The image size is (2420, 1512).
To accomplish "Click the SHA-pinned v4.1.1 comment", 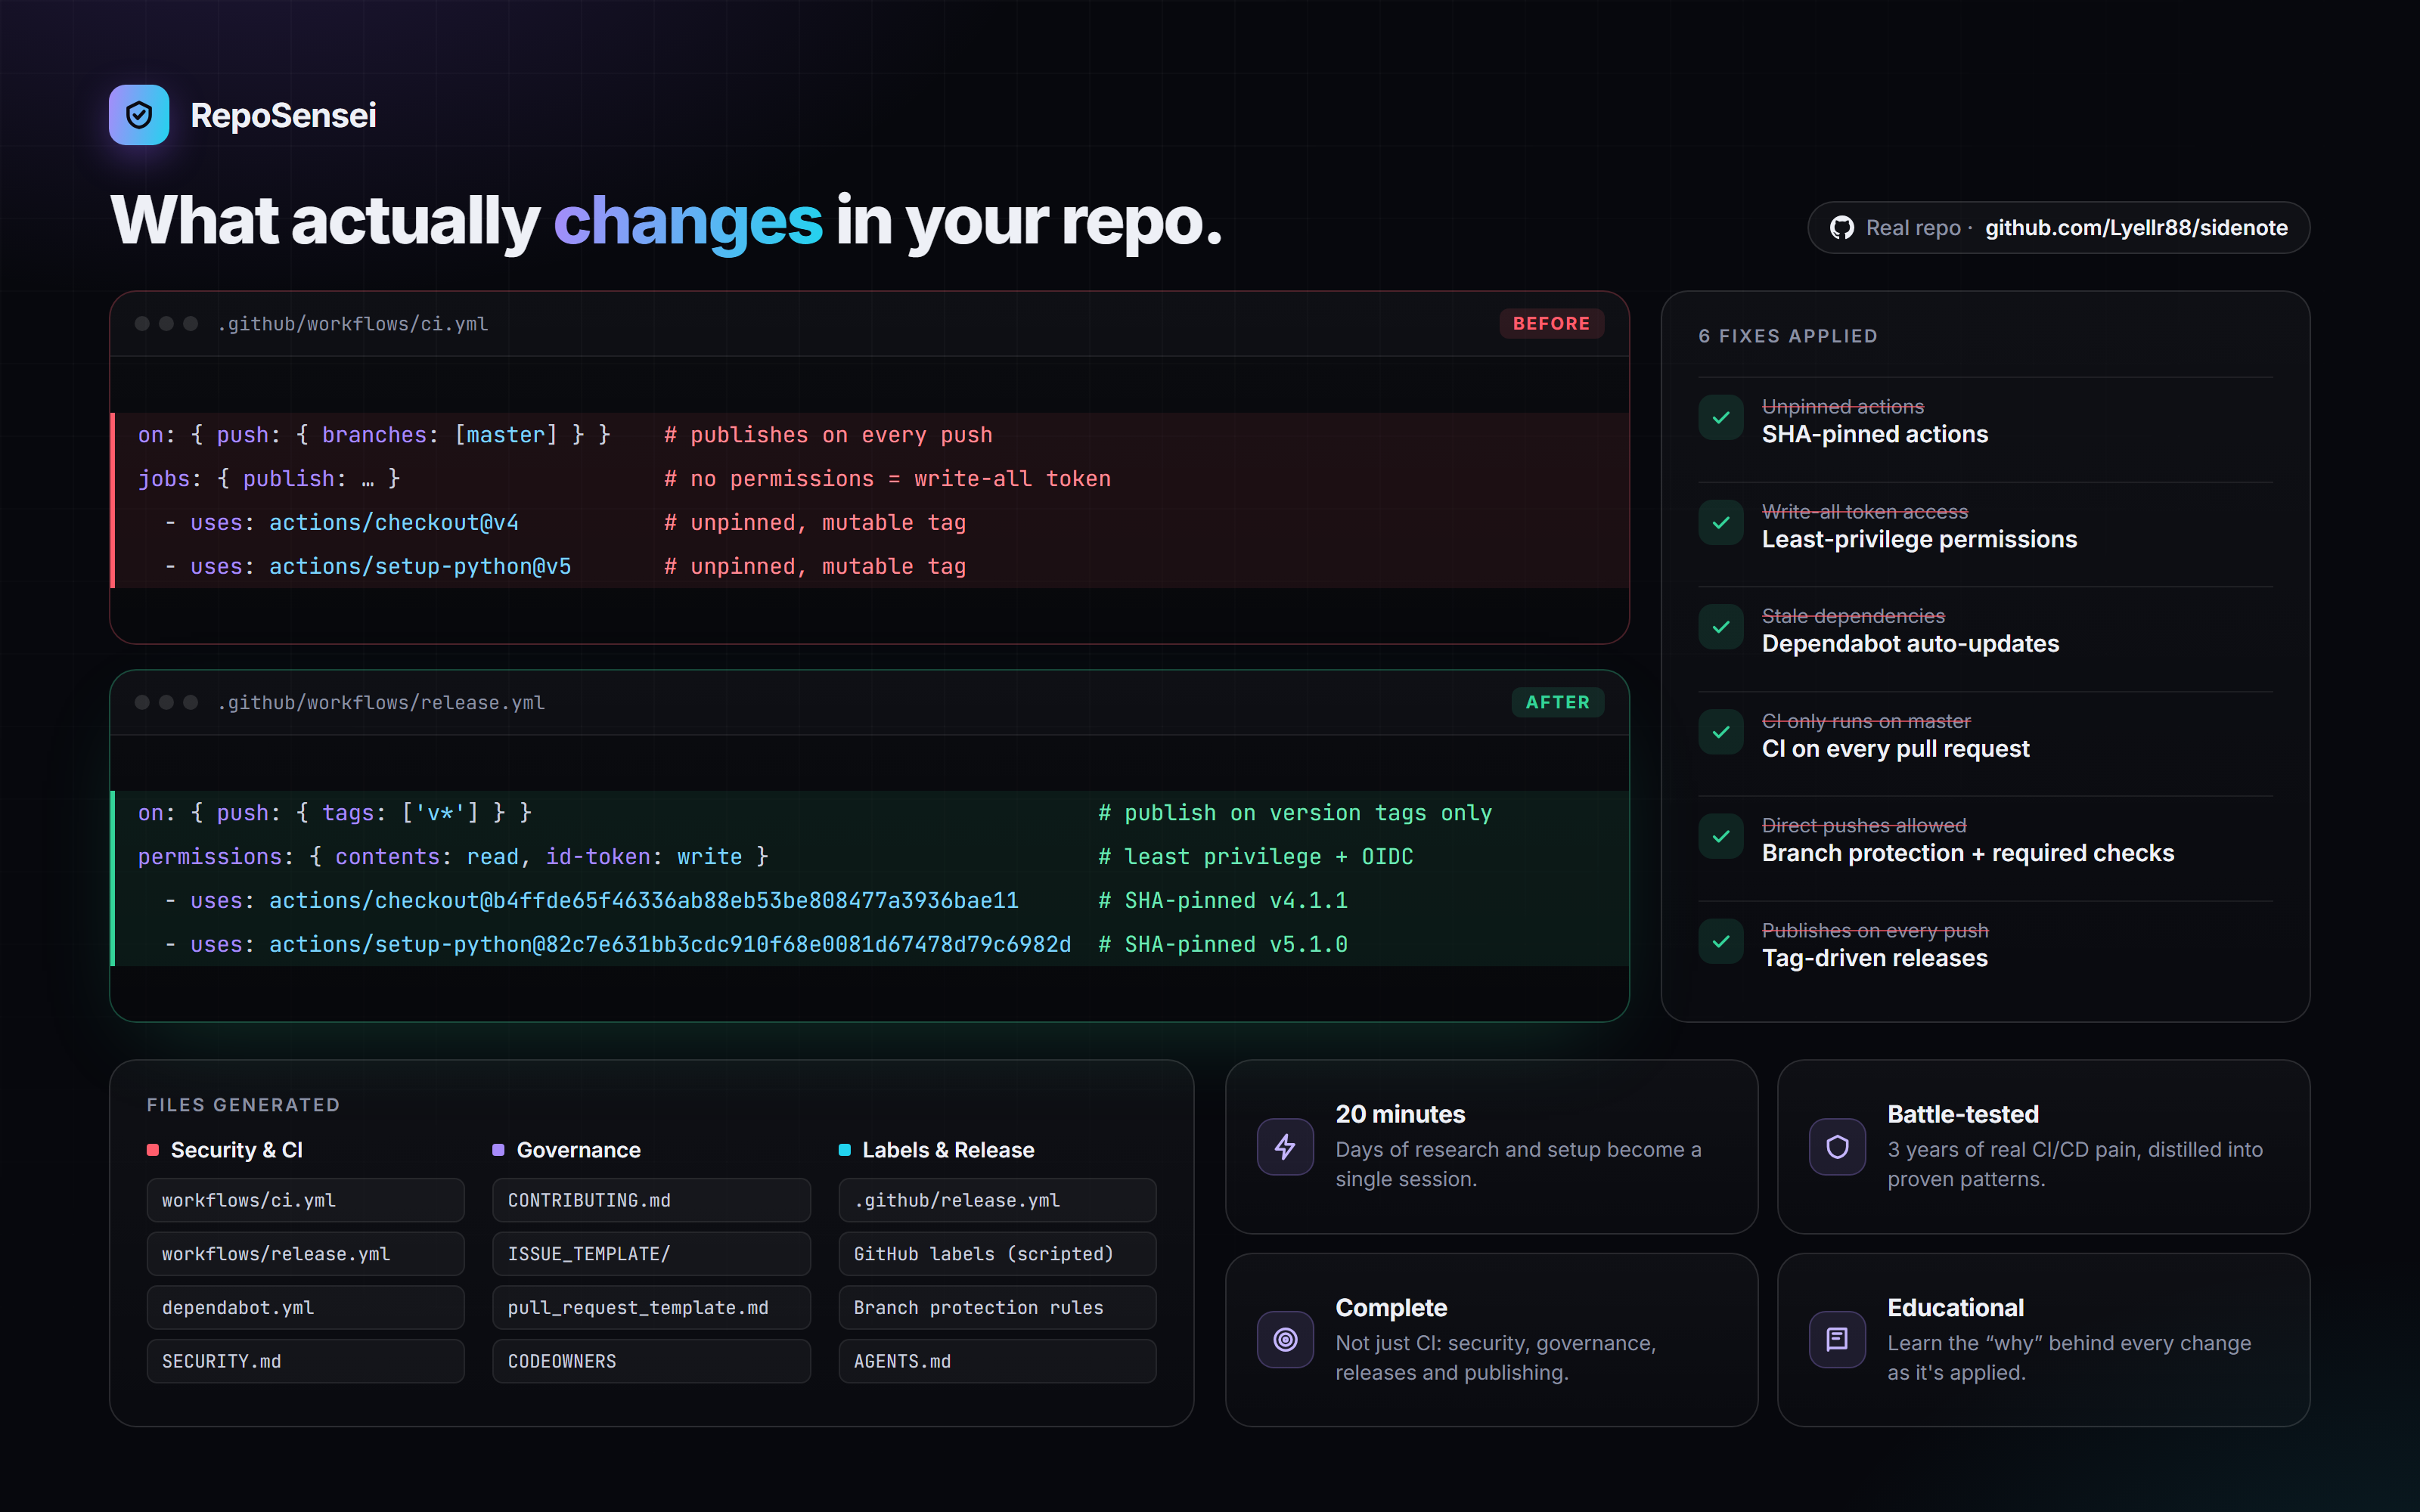I will [1223, 901].
